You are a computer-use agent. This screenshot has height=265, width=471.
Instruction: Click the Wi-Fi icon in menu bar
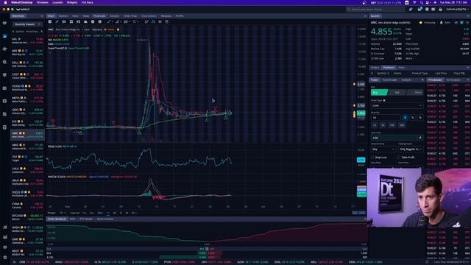[x=414, y=2]
